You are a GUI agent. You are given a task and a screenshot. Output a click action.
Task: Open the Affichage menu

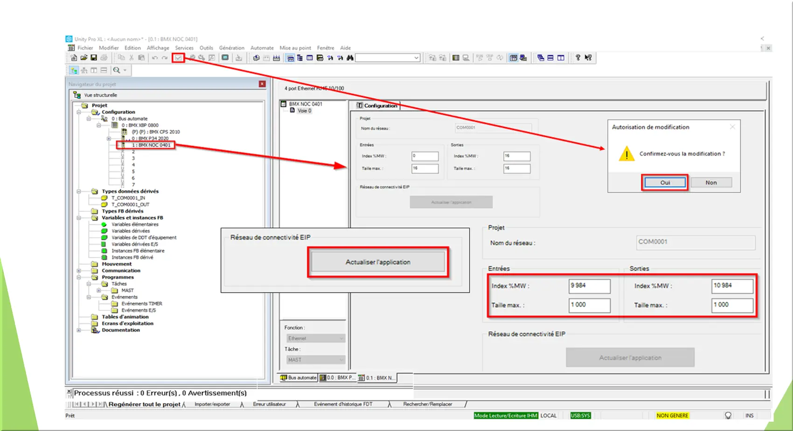click(158, 48)
